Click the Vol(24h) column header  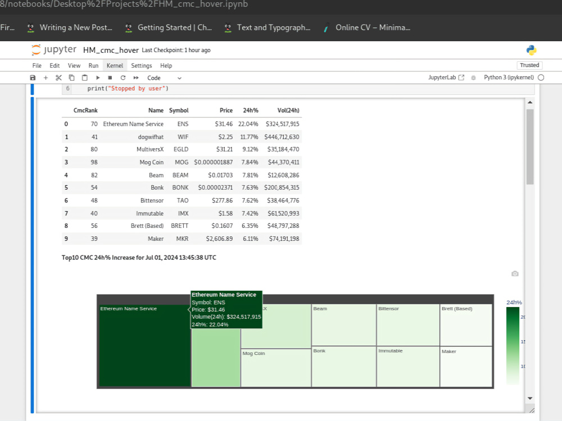[288, 110]
